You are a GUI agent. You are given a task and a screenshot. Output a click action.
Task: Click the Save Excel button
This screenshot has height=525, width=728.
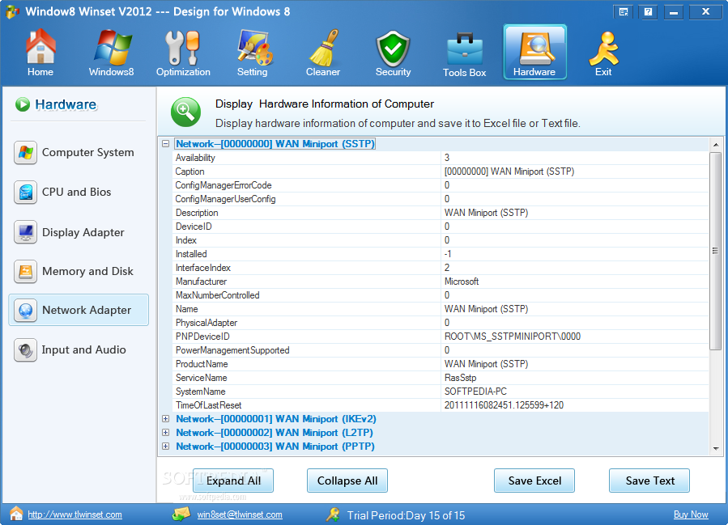pos(534,481)
